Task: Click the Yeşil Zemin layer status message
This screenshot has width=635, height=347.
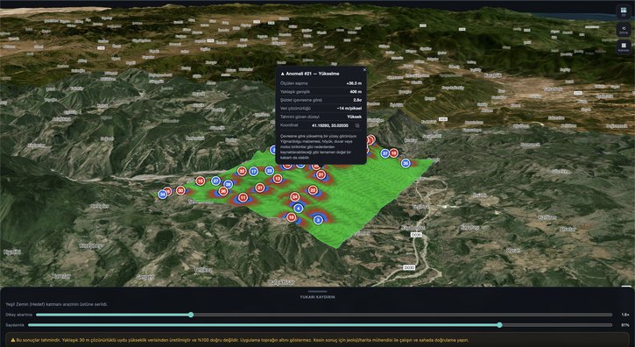Action: (x=57, y=304)
